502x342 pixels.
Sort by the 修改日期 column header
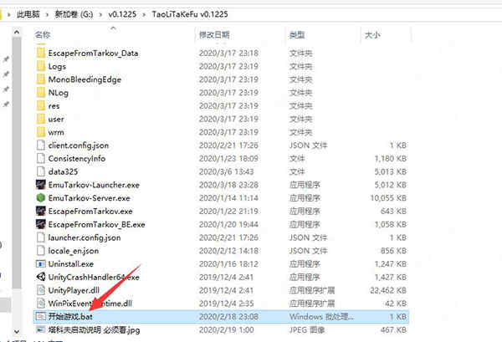click(x=214, y=34)
